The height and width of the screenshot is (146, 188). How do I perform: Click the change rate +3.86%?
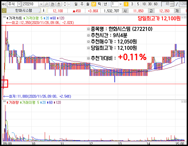[x=93, y=11]
